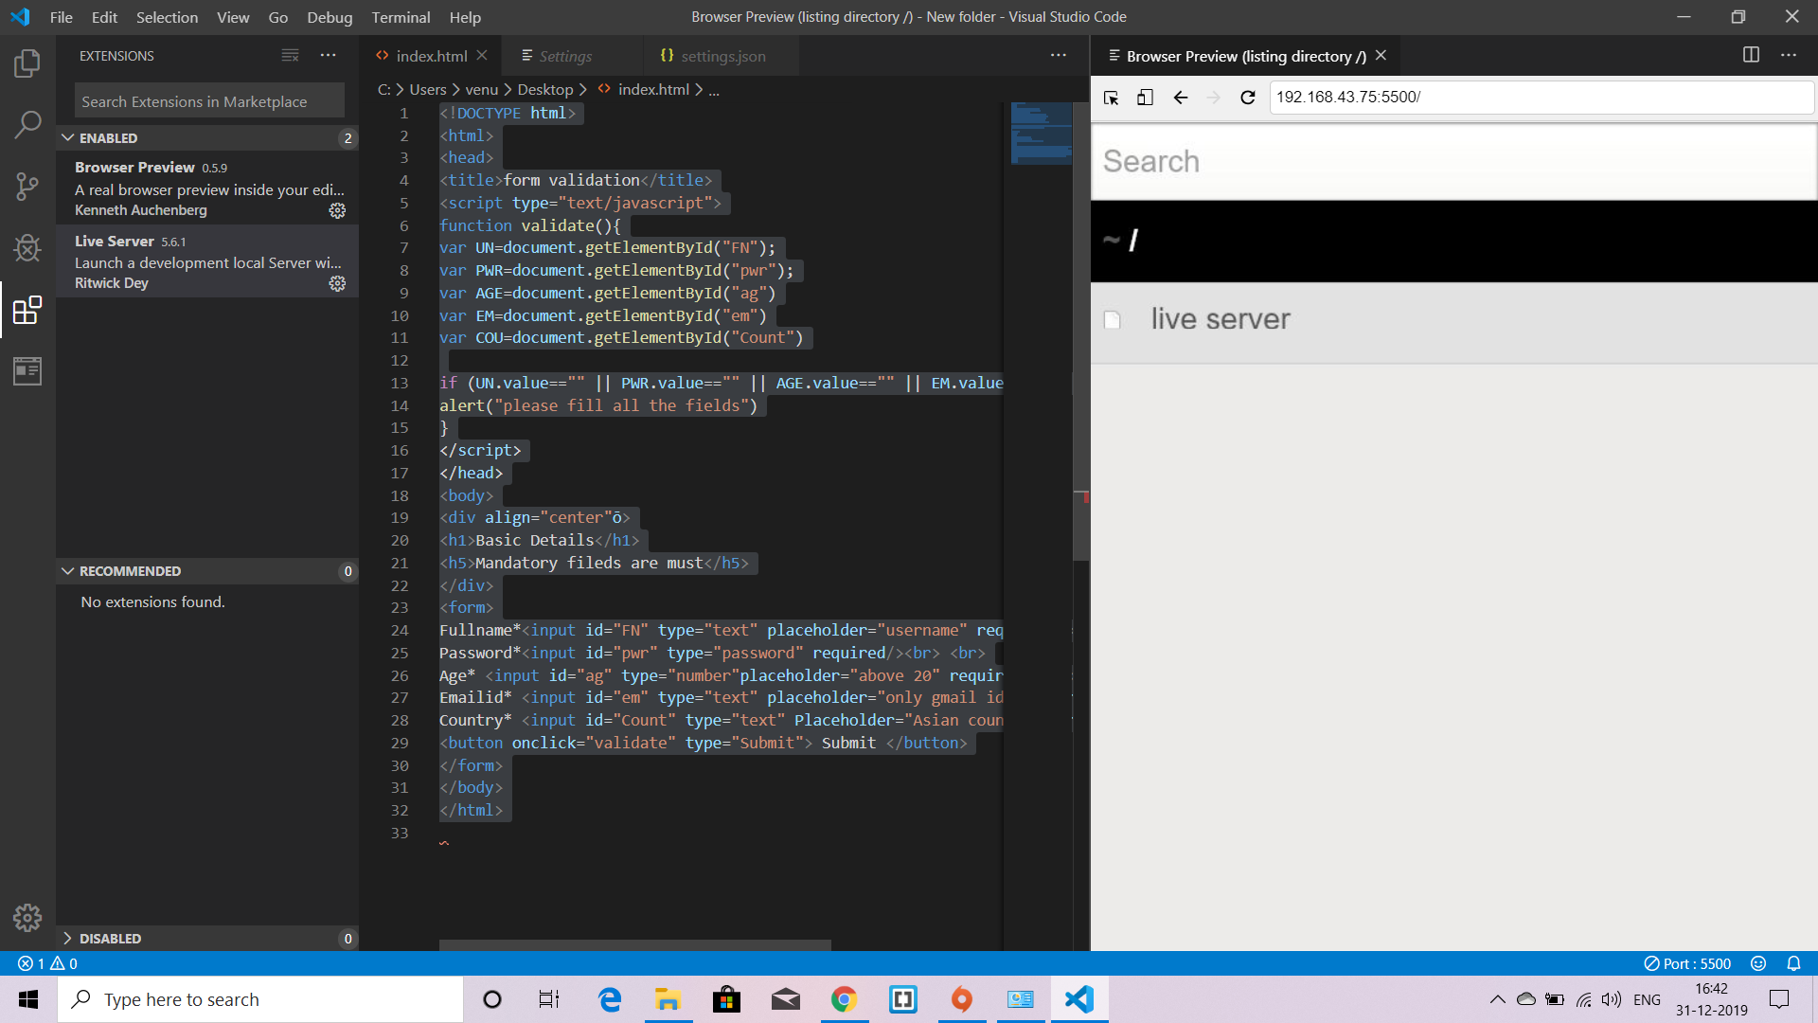Reload the page in Browser Preview
Viewport: 1818px width, 1023px height.
click(1247, 98)
